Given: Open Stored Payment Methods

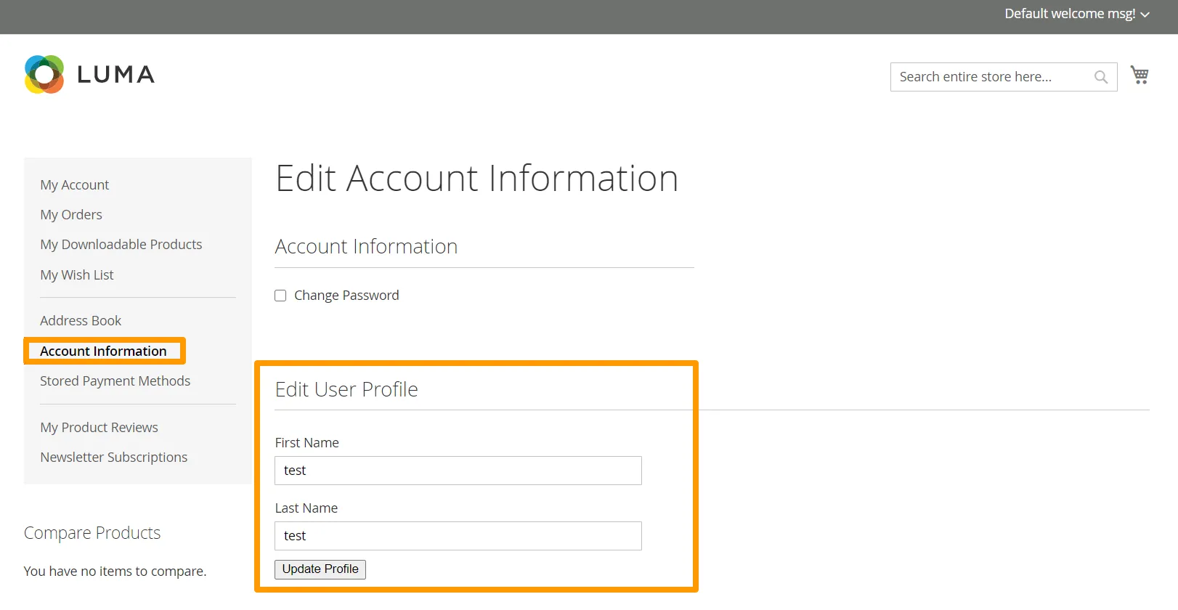Looking at the screenshot, I should pyautogui.click(x=115, y=381).
